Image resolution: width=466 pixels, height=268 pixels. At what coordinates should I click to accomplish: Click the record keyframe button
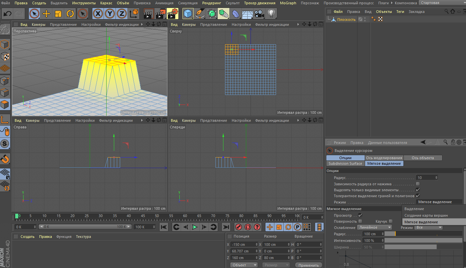(x=238, y=227)
